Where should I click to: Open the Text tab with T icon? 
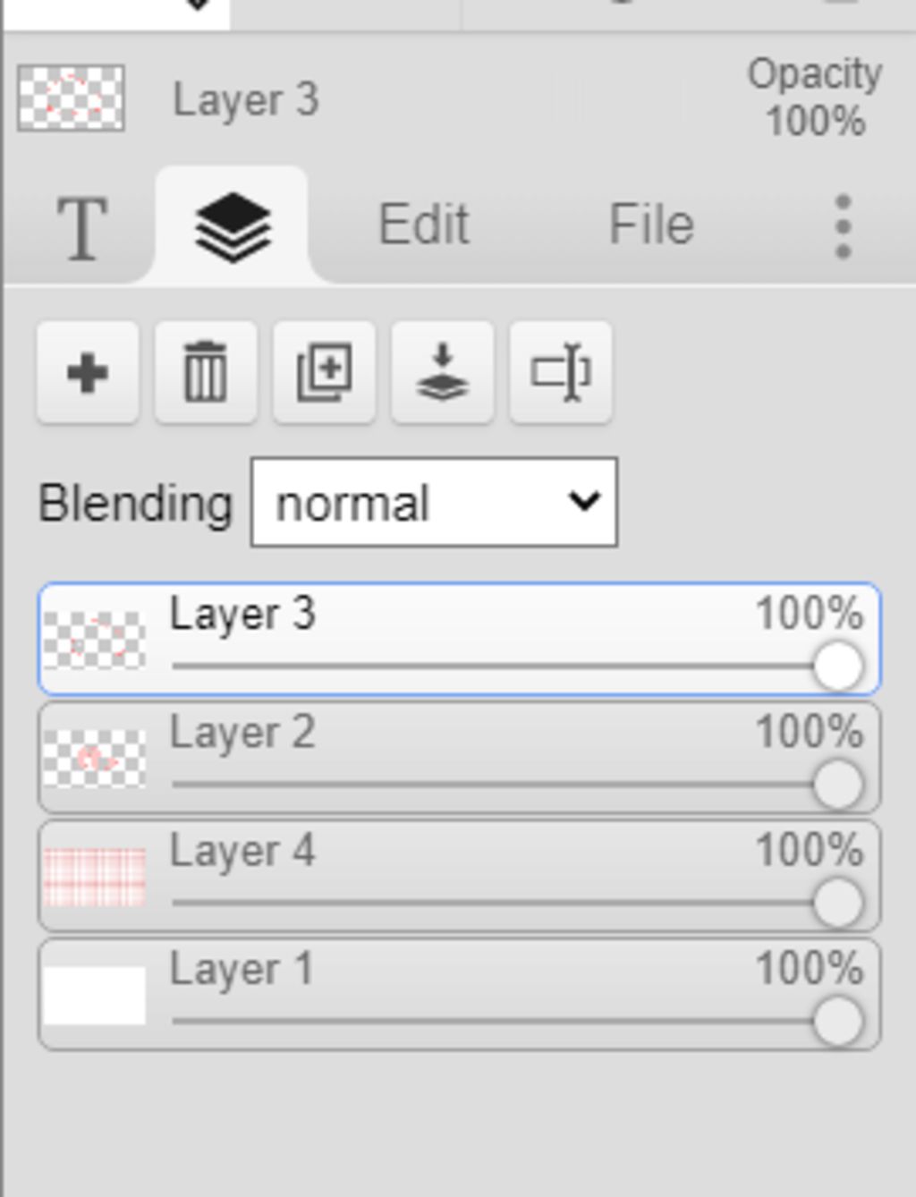(82, 228)
